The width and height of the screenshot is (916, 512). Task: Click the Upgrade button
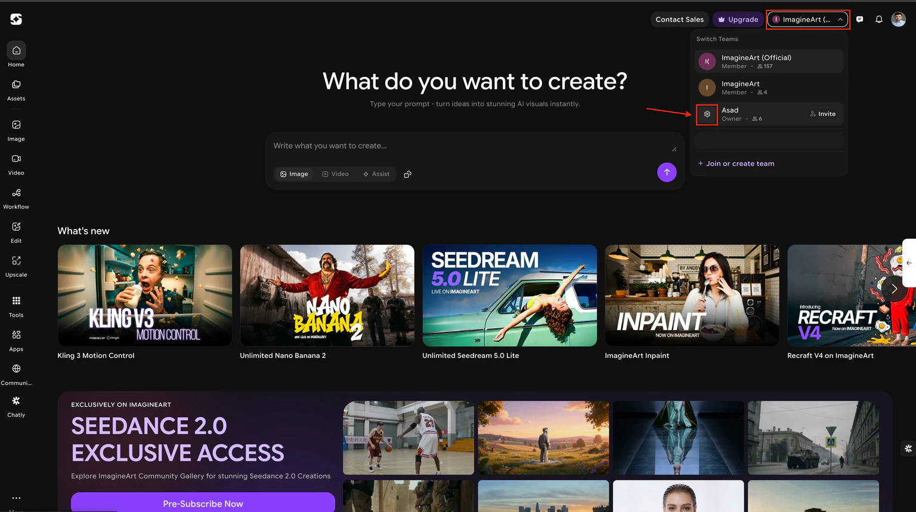(738, 19)
